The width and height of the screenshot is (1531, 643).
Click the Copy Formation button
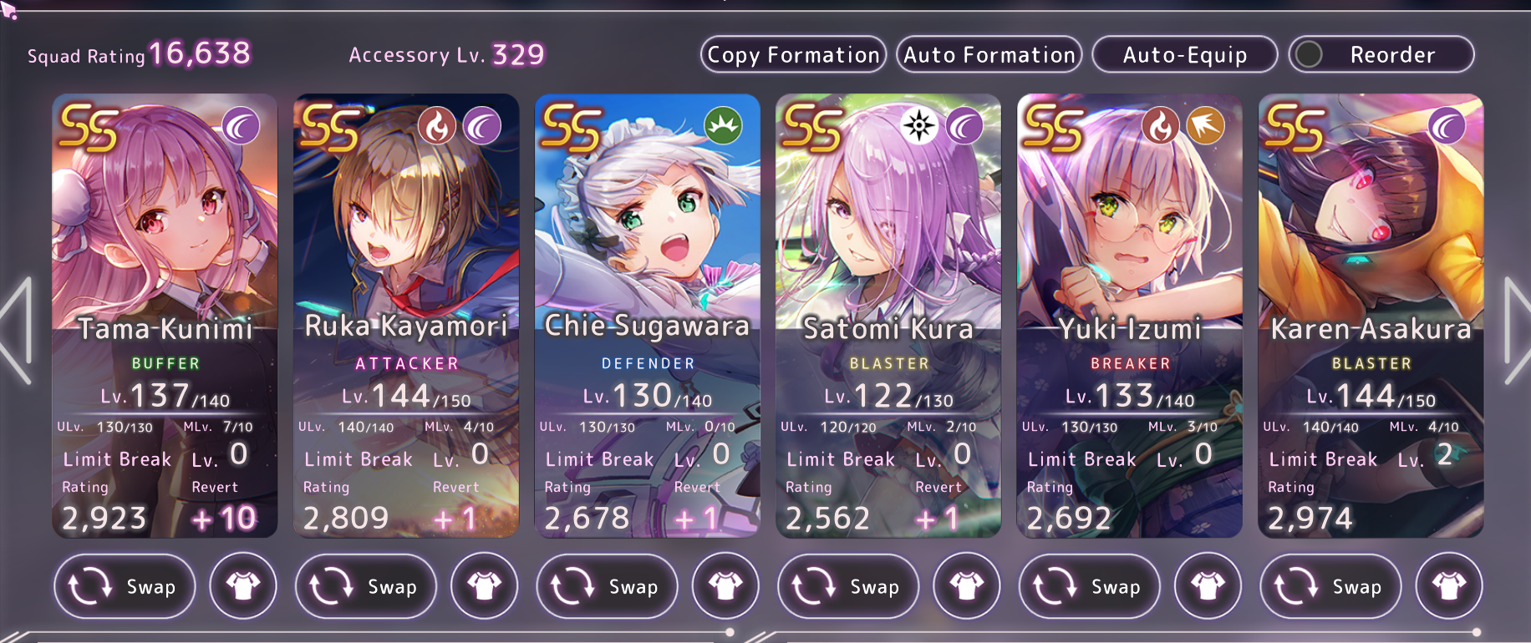793,54
